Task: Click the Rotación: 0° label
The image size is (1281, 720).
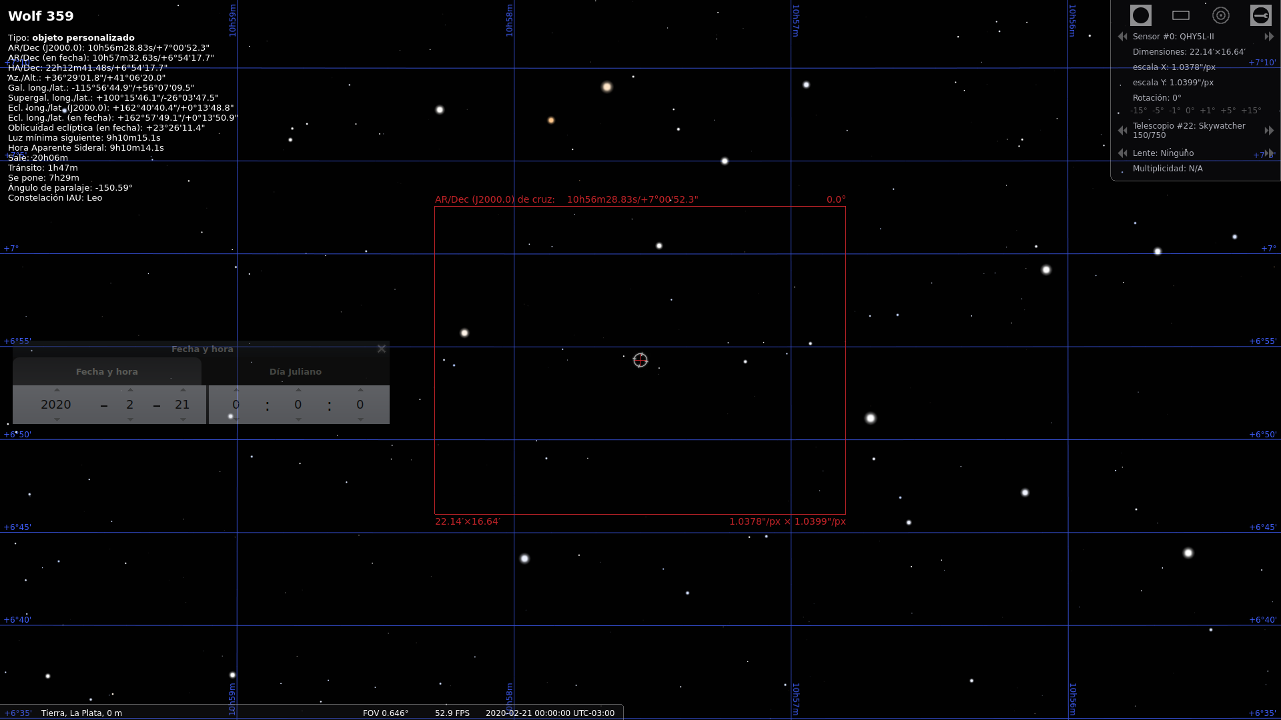Action: click(1157, 98)
